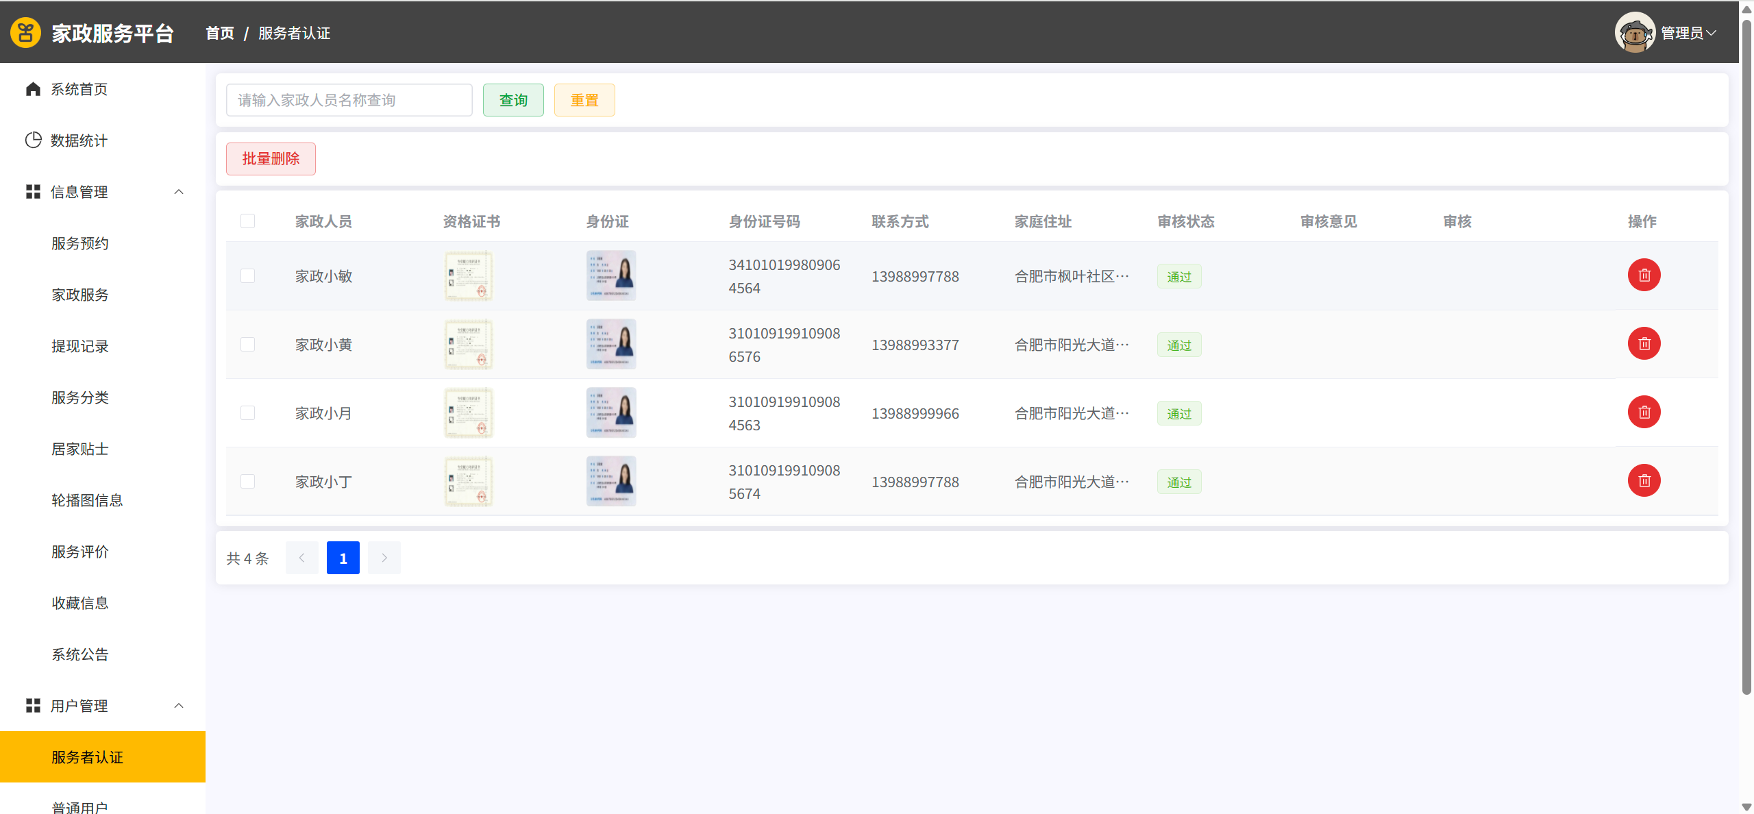1754x814 pixels.
Task: Open 服务预约 in the sidebar
Action: pos(80,243)
